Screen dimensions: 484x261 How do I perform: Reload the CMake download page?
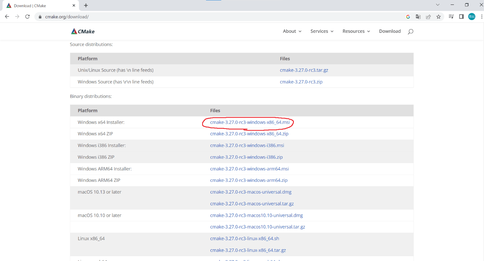pyautogui.click(x=28, y=17)
